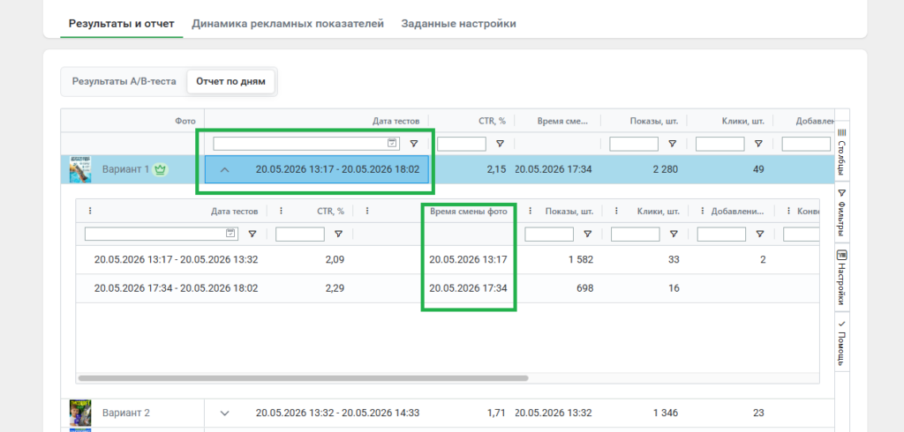
Task: Open column menu for nested Добавлени… column
Action: click(x=702, y=212)
